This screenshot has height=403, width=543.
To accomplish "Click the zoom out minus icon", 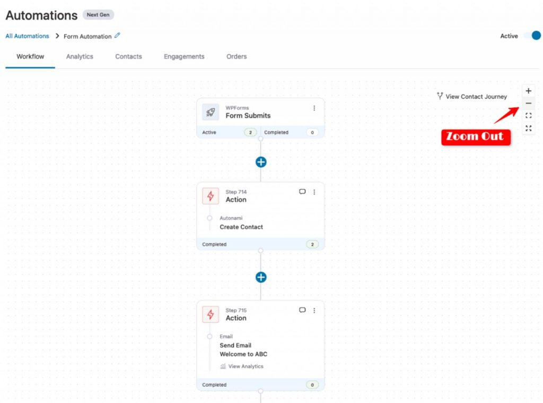I will click(x=528, y=104).
